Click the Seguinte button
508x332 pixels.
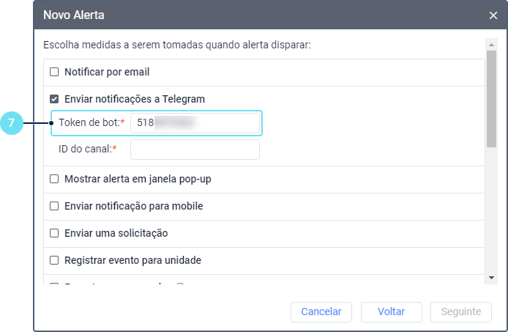tap(461, 312)
